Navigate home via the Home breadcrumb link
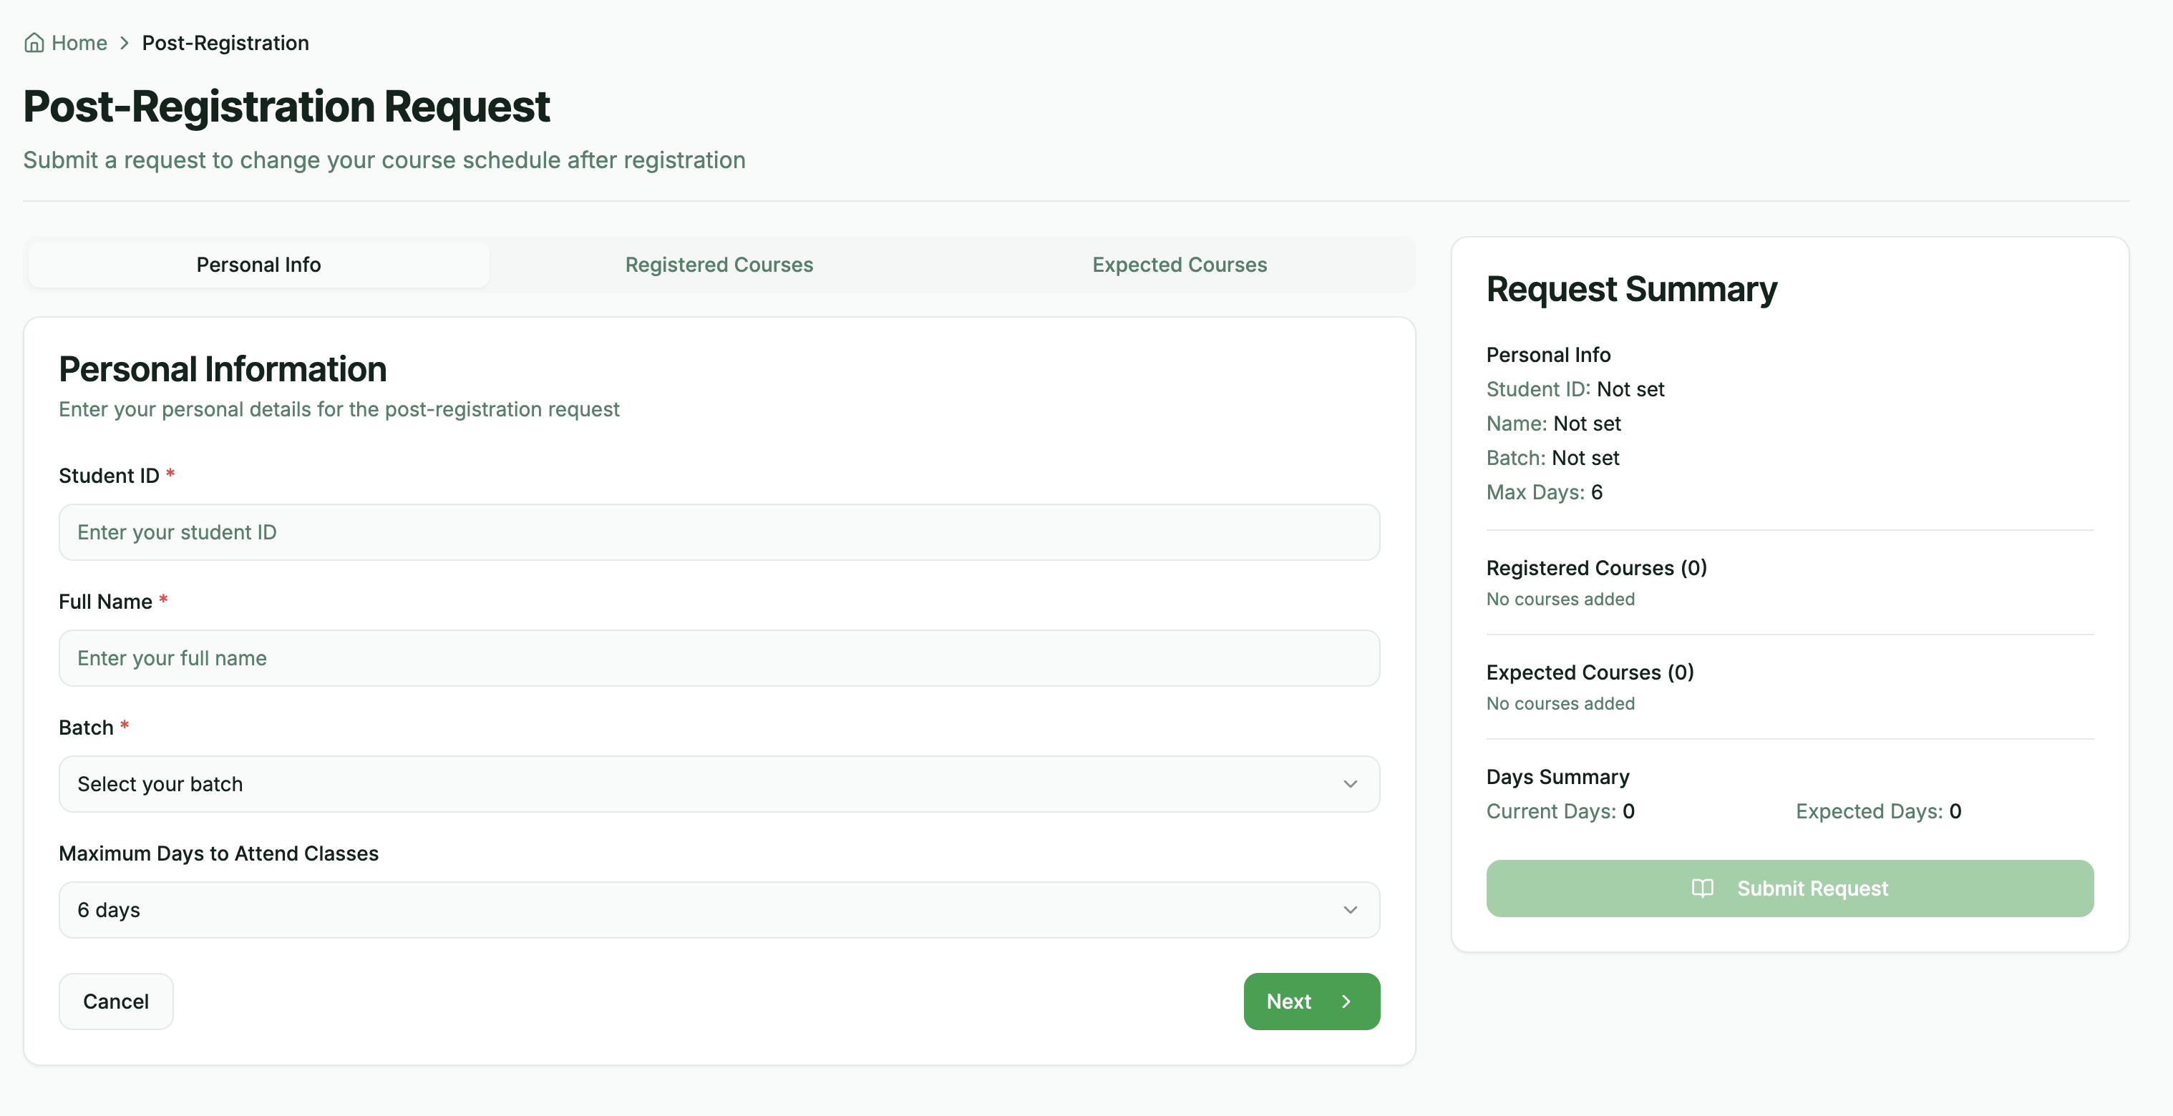Viewport: 2173px width, 1116px height. [79, 42]
